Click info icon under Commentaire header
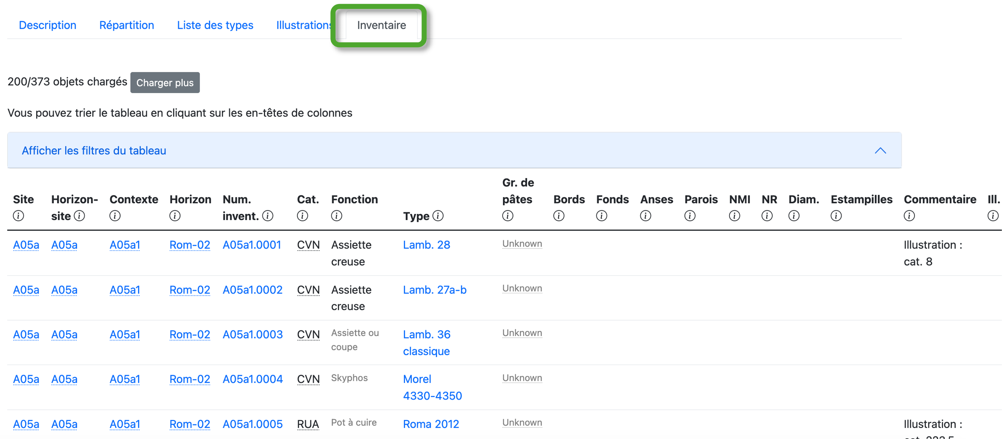This screenshot has height=439, width=1002. (909, 216)
